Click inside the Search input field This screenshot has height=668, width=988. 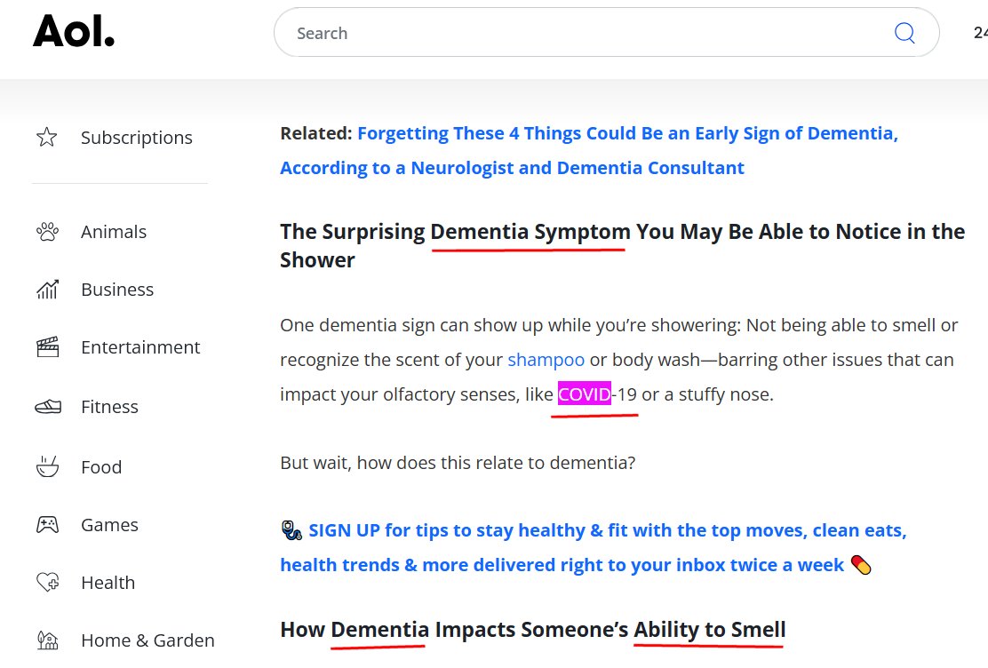pos(586,33)
